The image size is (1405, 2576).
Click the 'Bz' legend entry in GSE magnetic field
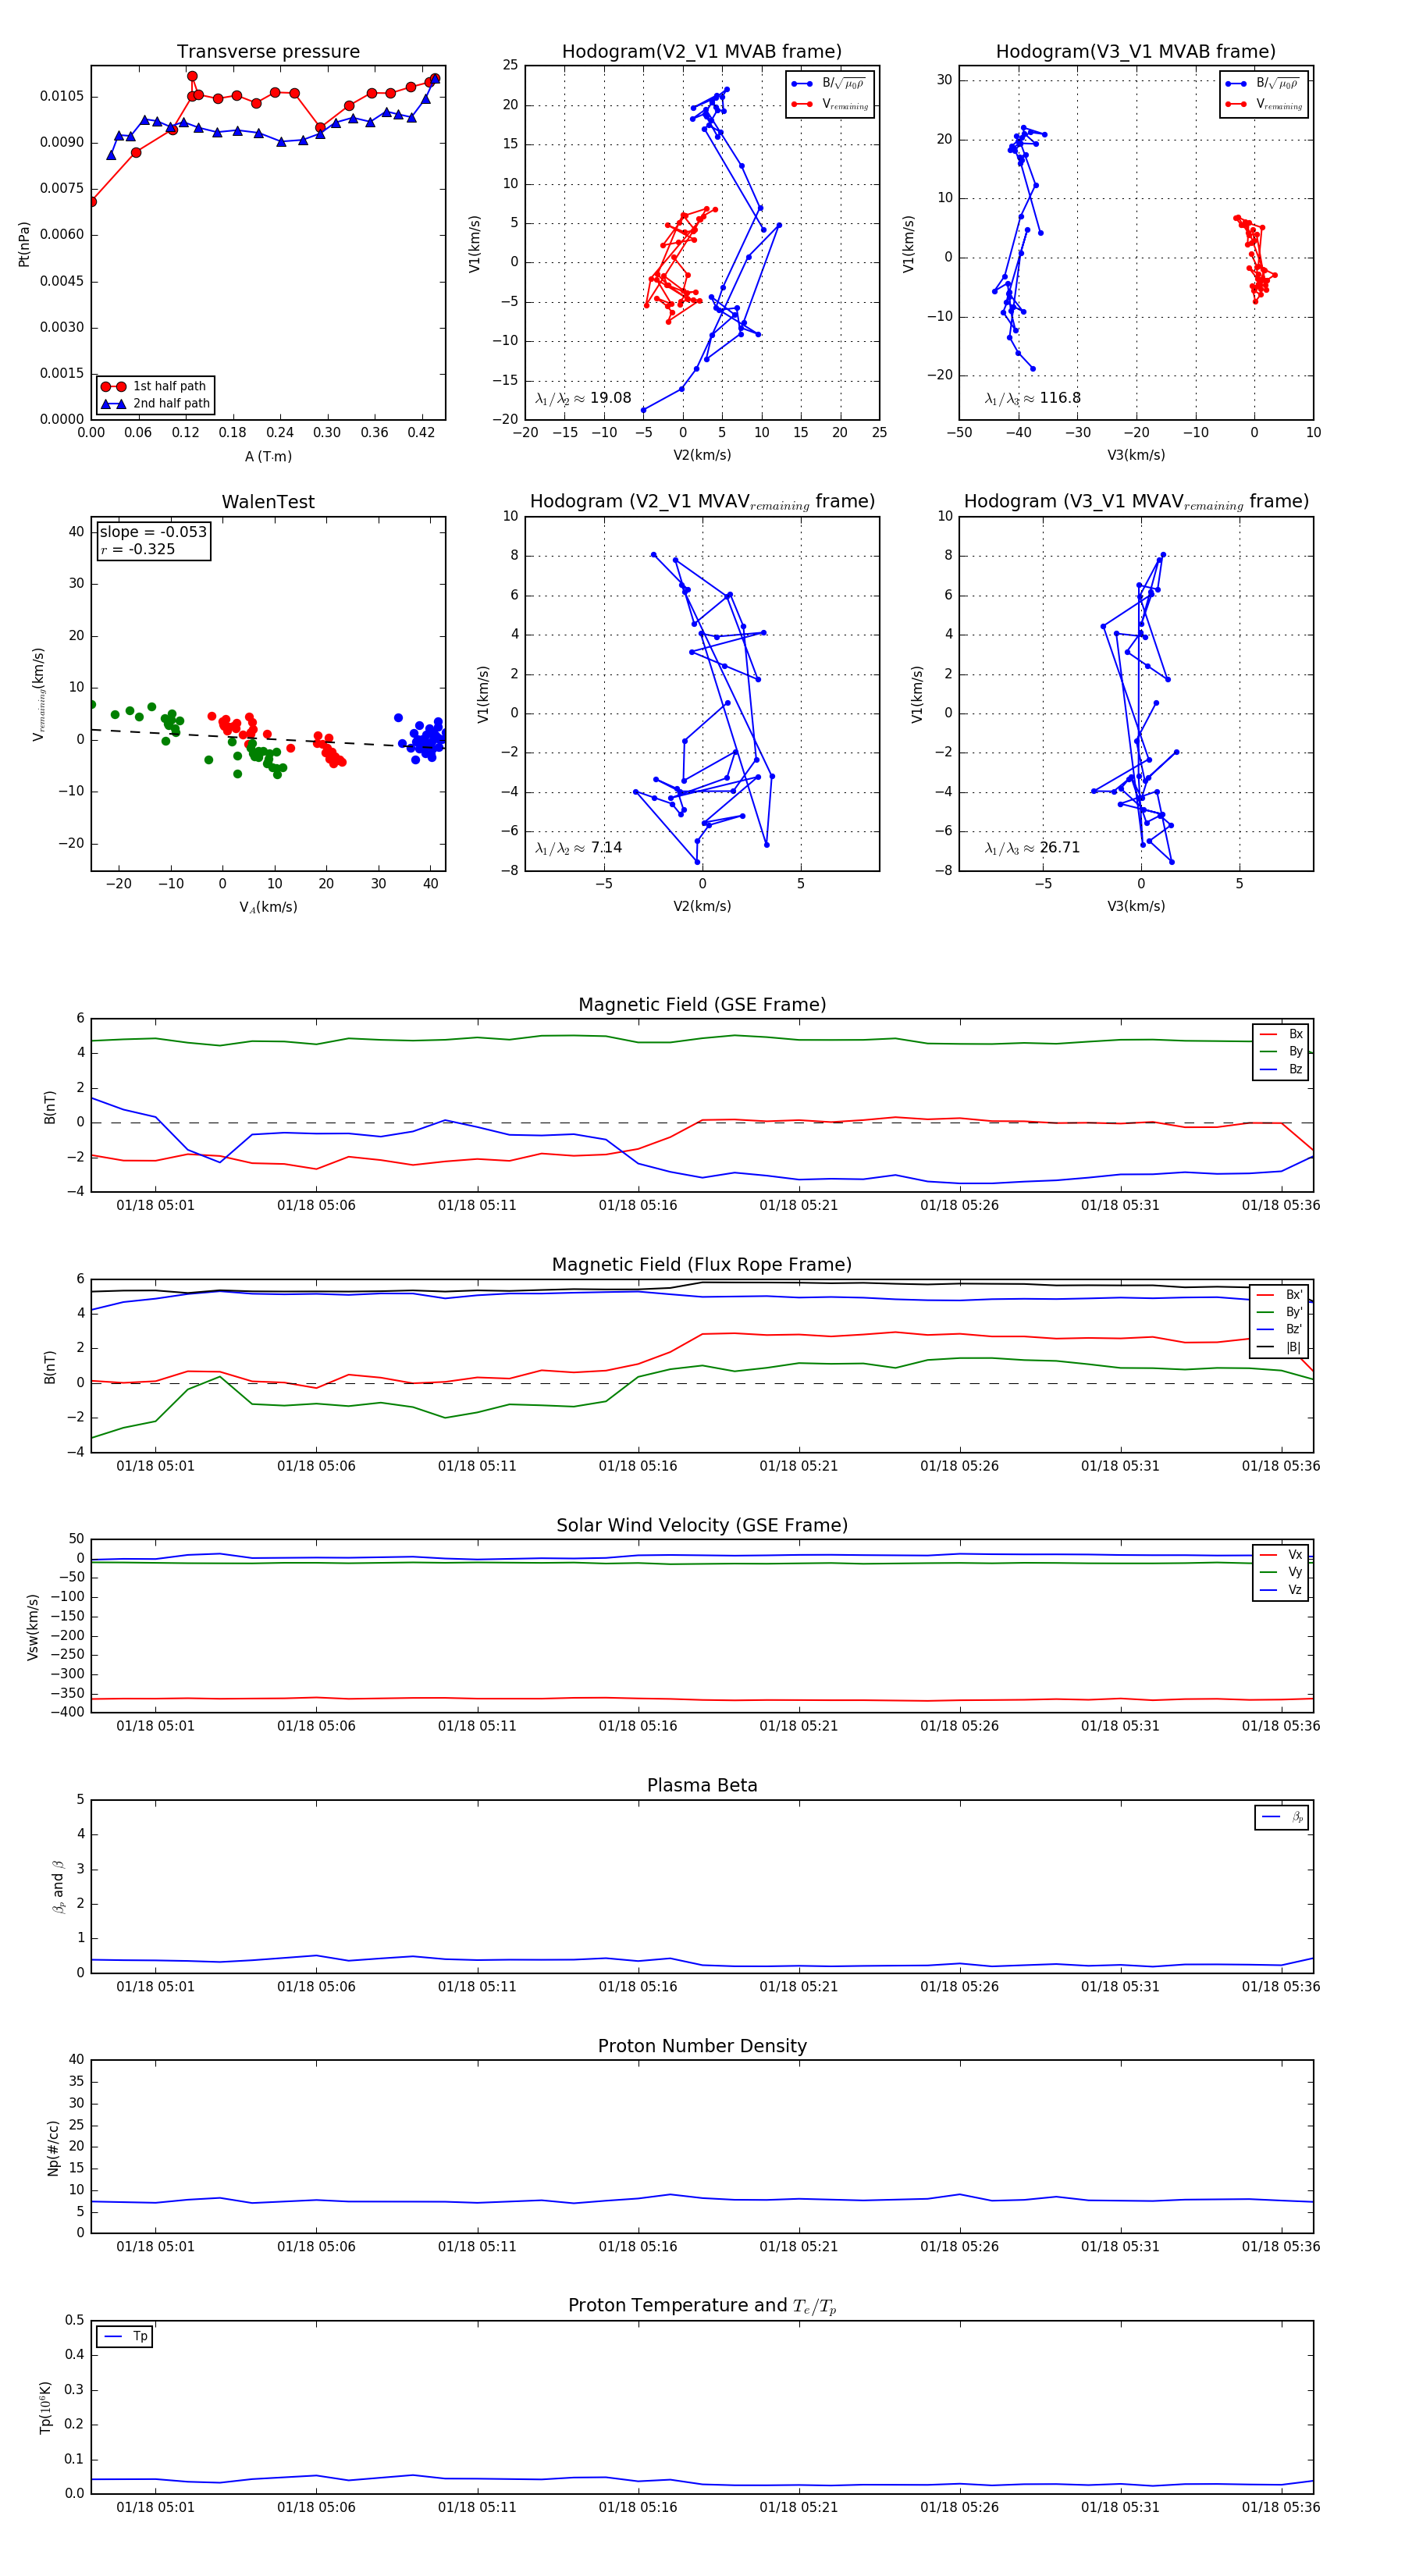[1281, 1069]
